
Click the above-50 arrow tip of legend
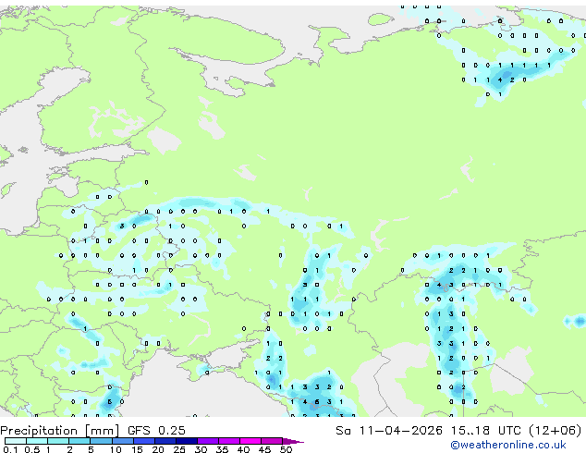(293, 441)
